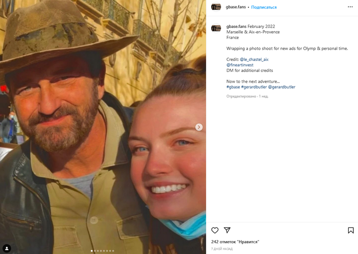Save the post with the bookmark icon
This screenshot has width=358, height=254.
point(351,230)
